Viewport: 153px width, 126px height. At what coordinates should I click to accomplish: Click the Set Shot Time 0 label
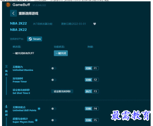point(21,93)
